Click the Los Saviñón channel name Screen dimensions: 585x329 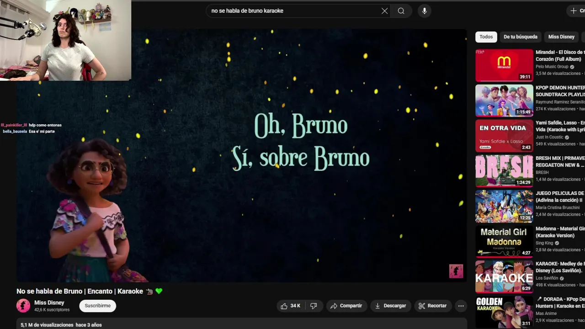547,278
